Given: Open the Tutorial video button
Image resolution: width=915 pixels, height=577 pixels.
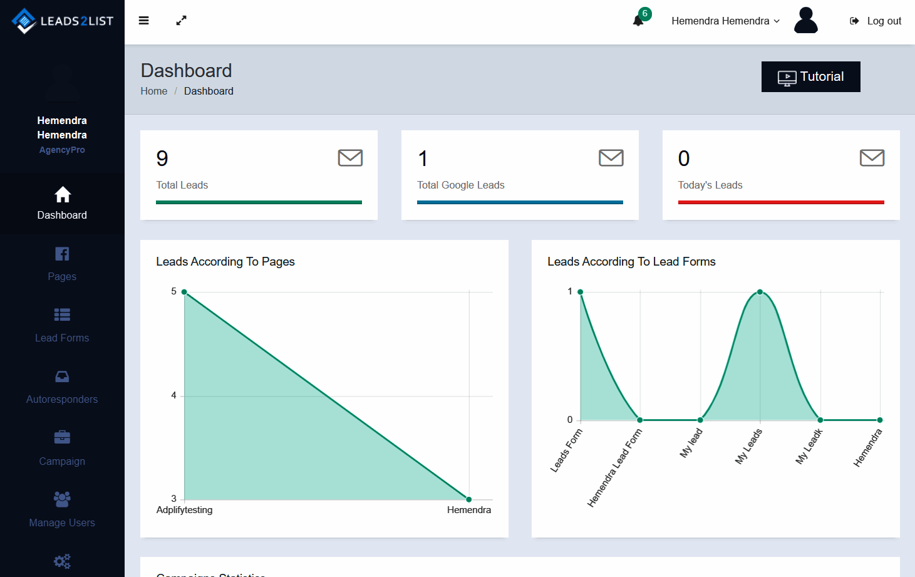Looking at the screenshot, I should click(x=810, y=76).
